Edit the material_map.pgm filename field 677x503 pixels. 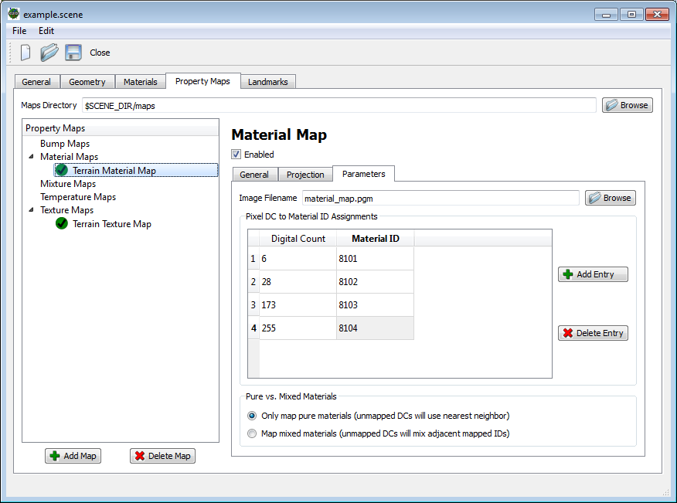tap(441, 198)
